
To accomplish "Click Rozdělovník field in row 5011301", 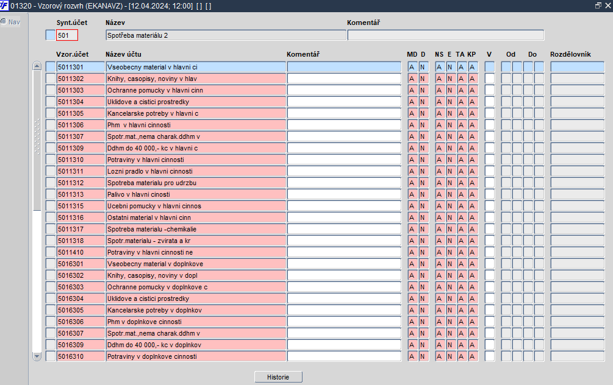I will [x=578, y=67].
